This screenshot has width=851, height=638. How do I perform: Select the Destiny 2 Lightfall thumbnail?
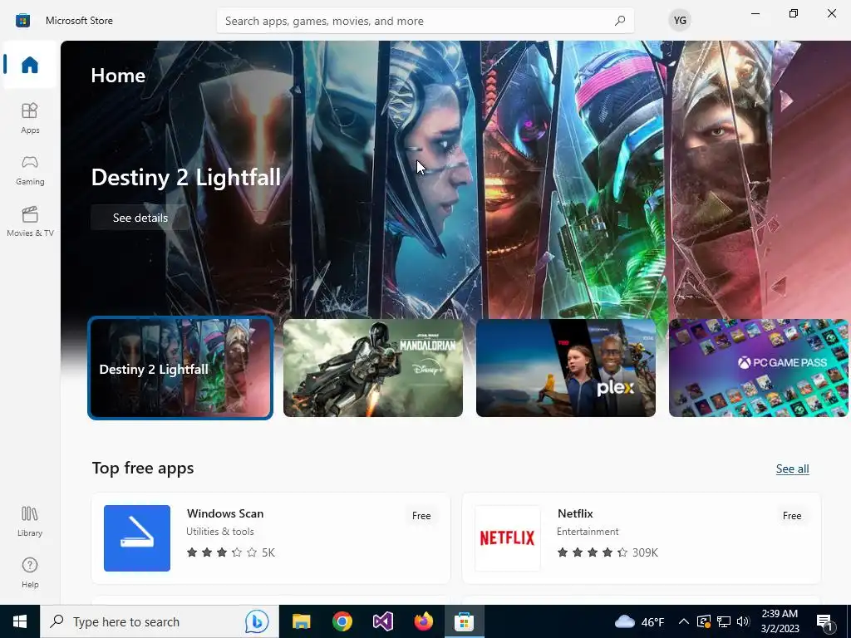[180, 368]
